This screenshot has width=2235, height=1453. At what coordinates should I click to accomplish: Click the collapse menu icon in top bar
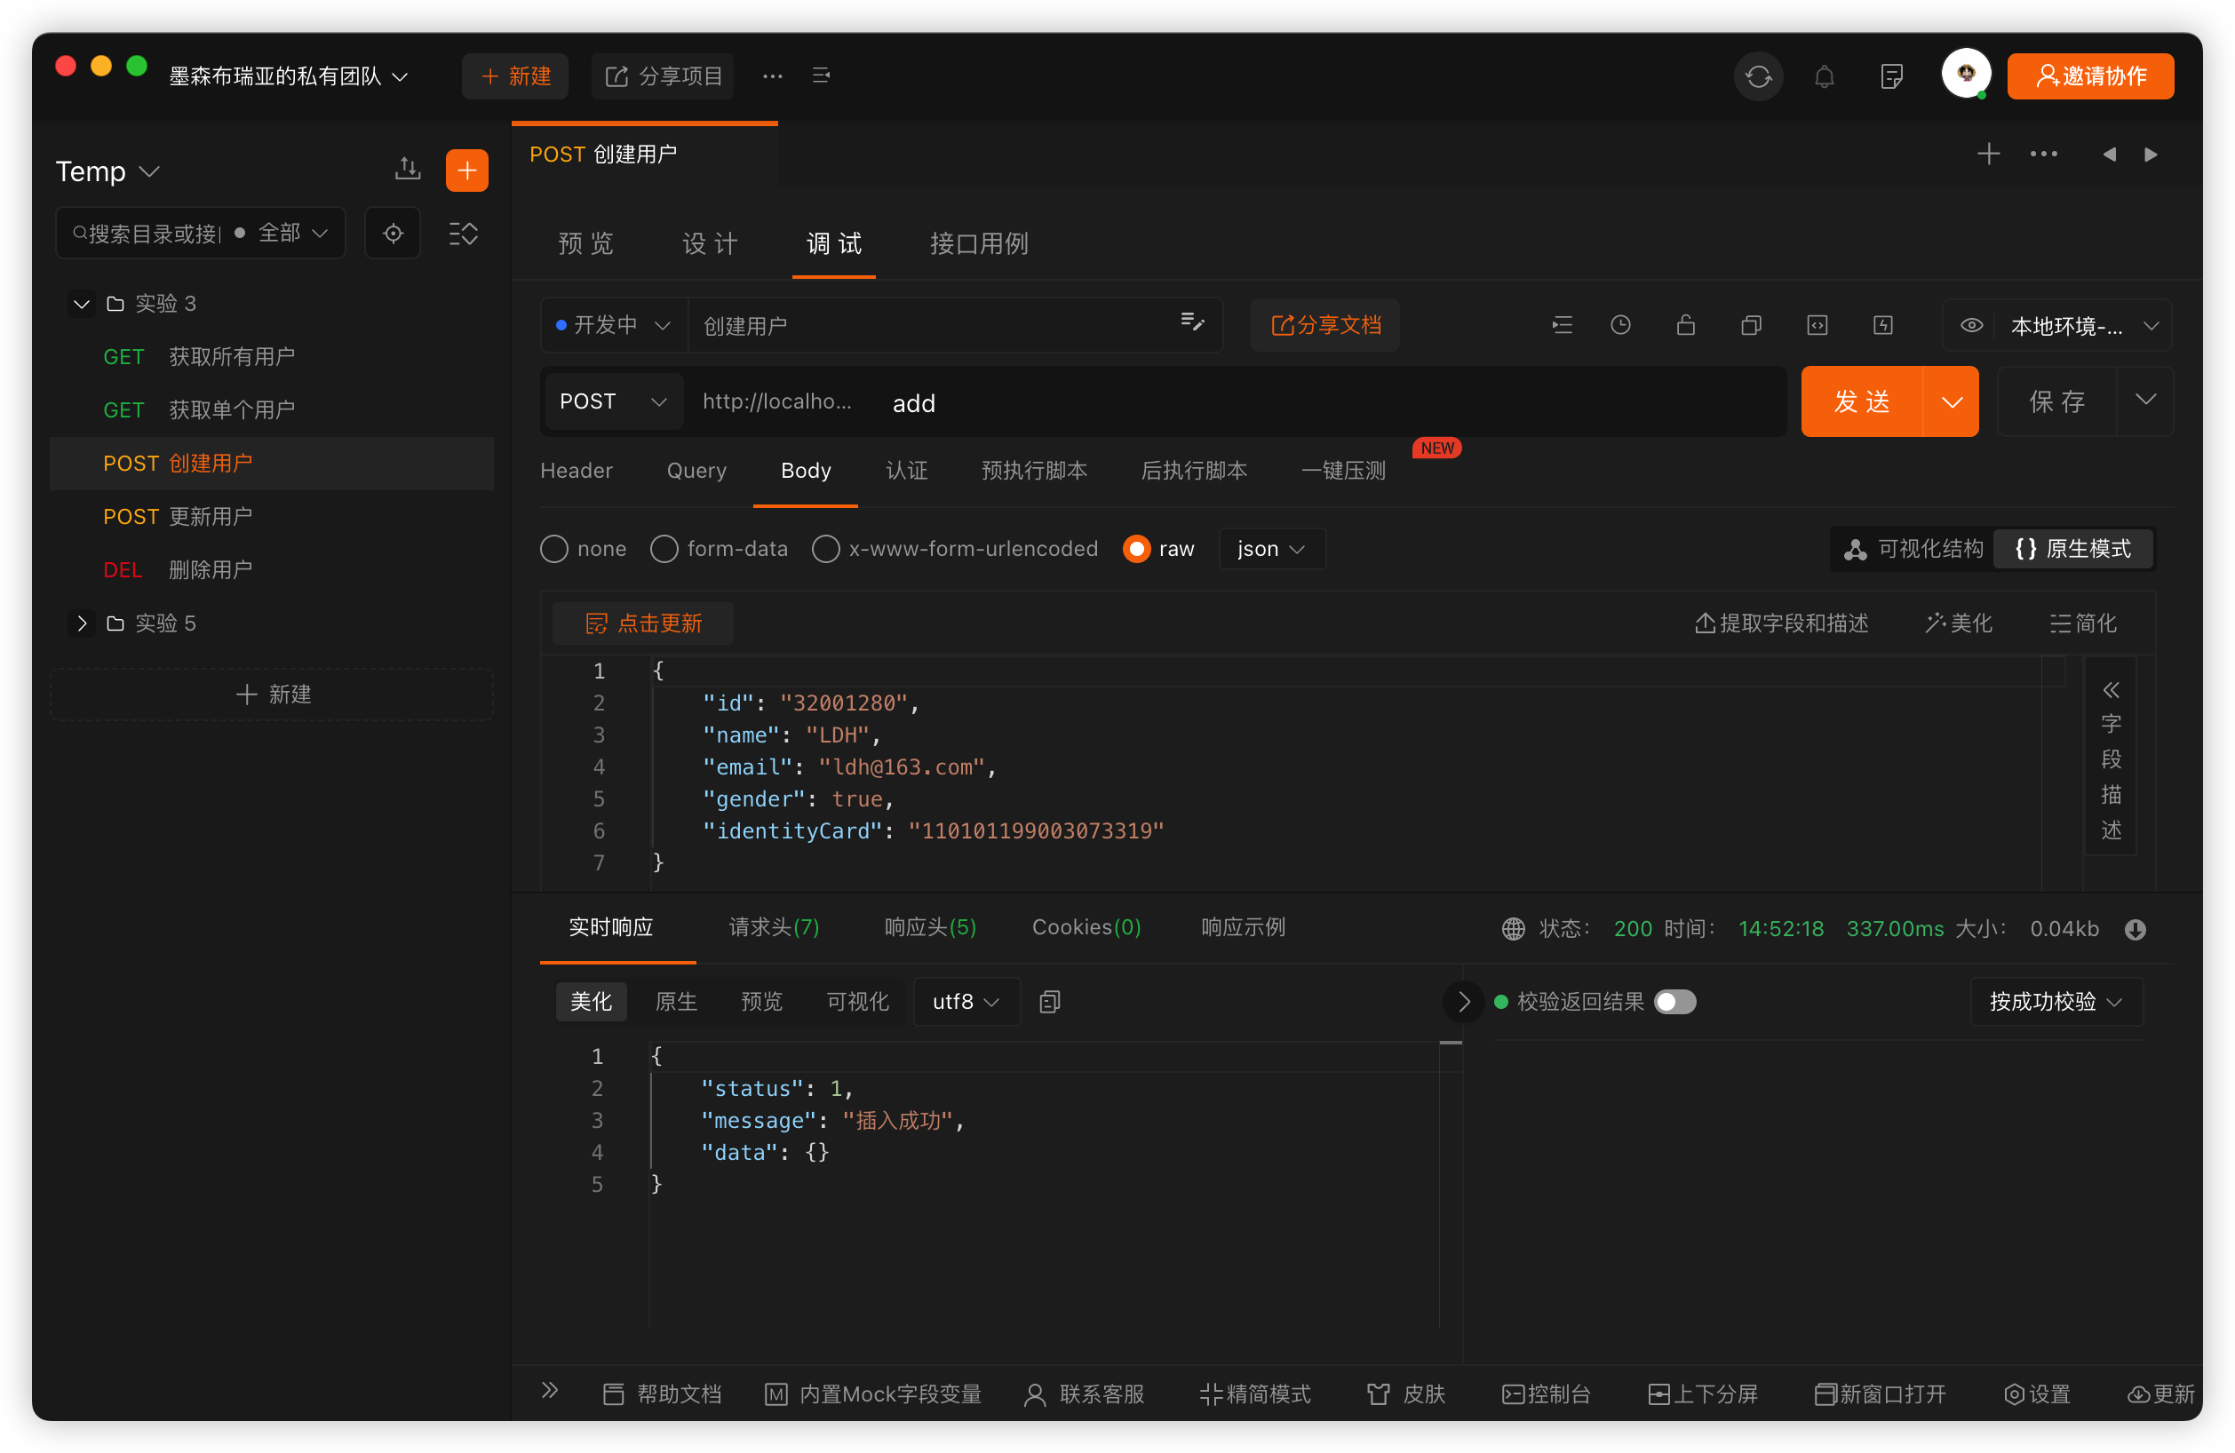click(821, 75)
